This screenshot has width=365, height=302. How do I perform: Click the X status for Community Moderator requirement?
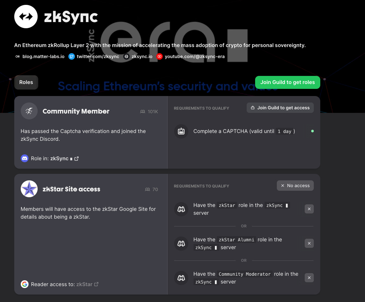pyautogui.click(x=309, y=278)
